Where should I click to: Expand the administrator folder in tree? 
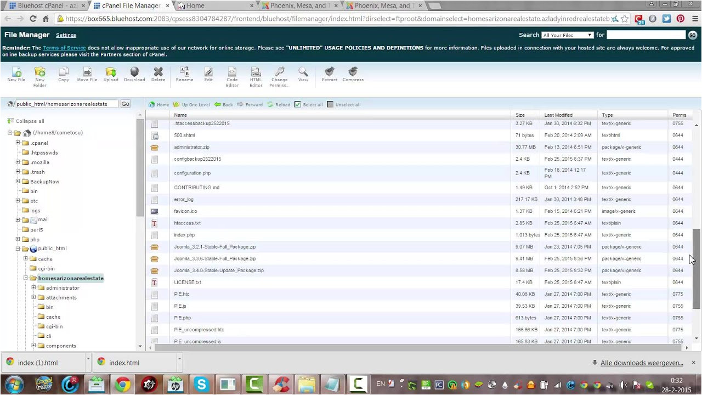pyautogui.click(x=33, y=287)
